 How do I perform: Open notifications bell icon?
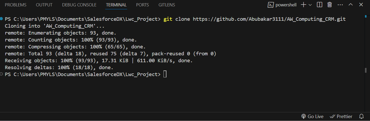tap(361, 116)
